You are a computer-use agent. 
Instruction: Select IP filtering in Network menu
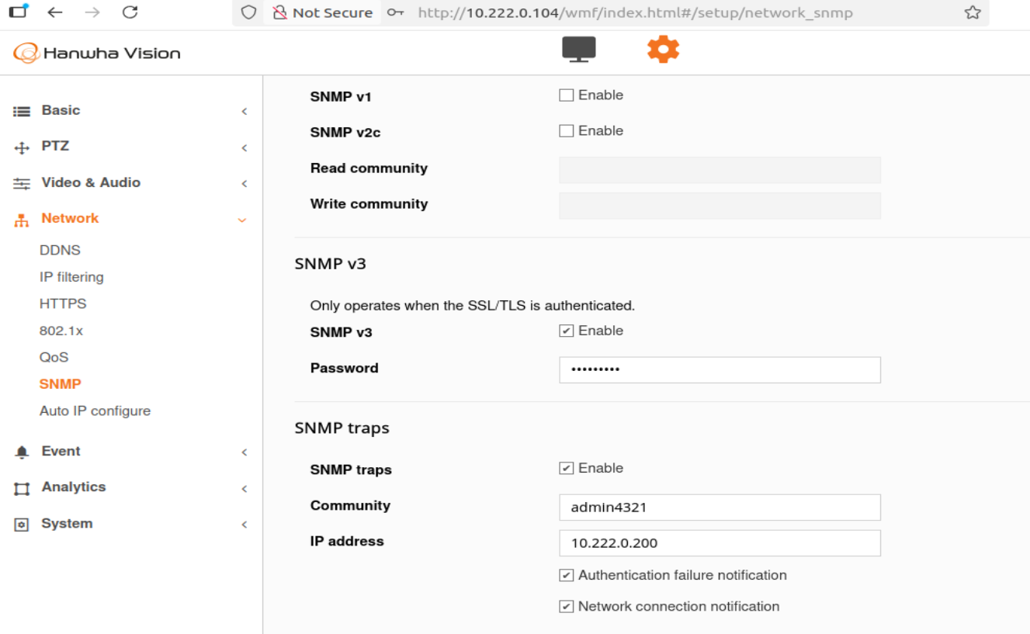coord(71,277)
